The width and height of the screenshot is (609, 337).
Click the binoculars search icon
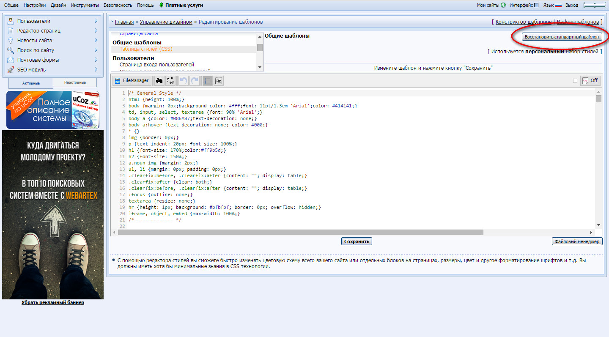coord(159,80)
